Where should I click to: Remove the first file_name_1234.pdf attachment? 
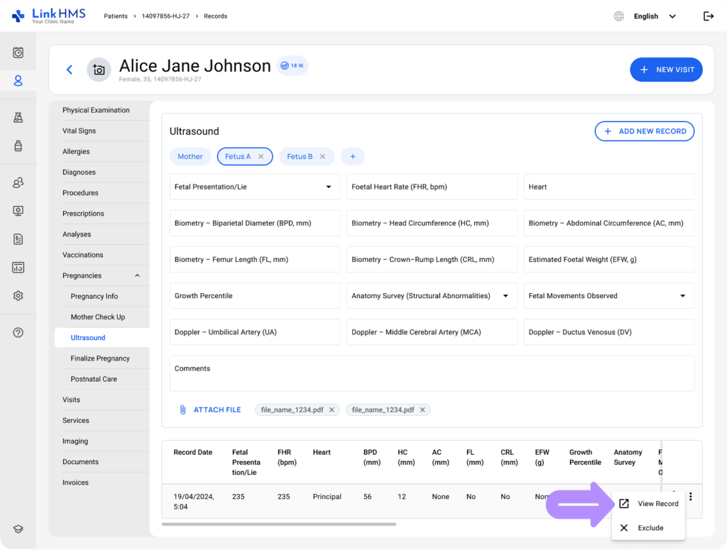pyautogui.click(x=332, y=409)
